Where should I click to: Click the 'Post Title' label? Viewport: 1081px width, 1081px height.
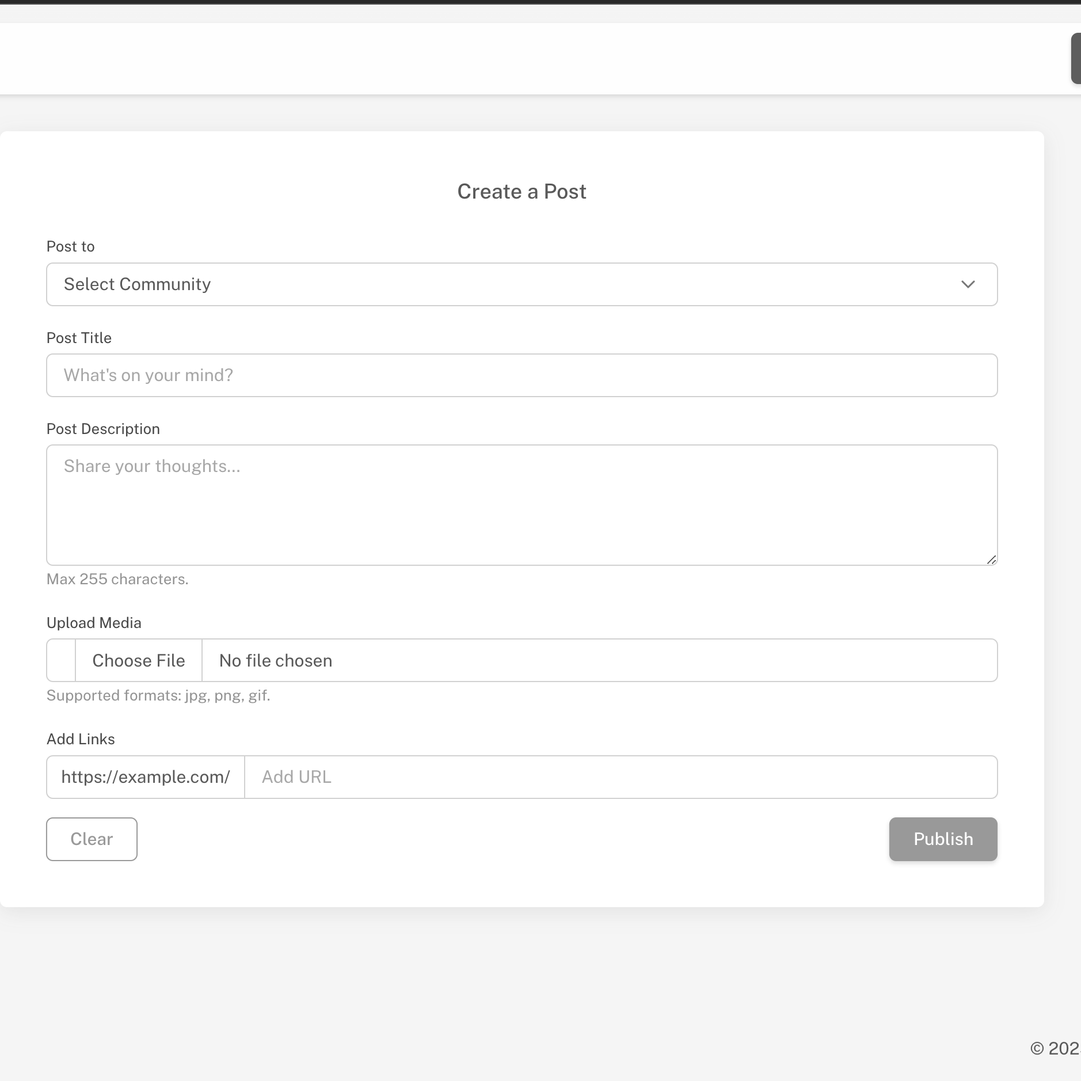[x=79, y=338]
